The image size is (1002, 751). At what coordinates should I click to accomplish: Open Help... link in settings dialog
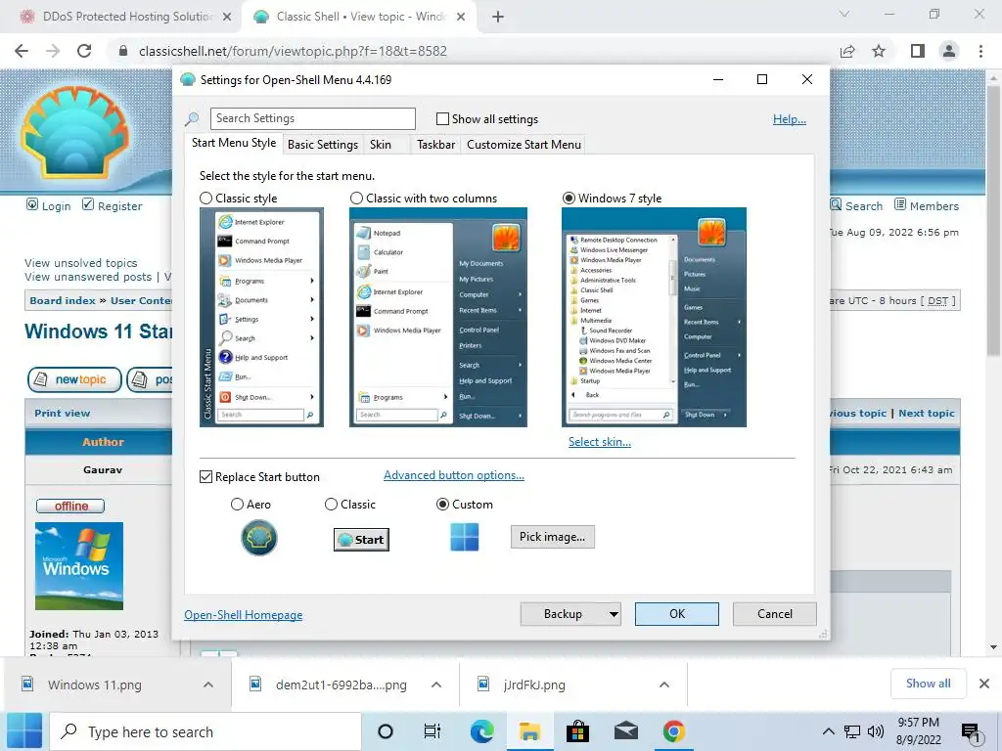pos(790,119)
